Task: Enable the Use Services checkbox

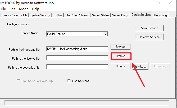Action: pyautogui.click(x=69, y=81)
